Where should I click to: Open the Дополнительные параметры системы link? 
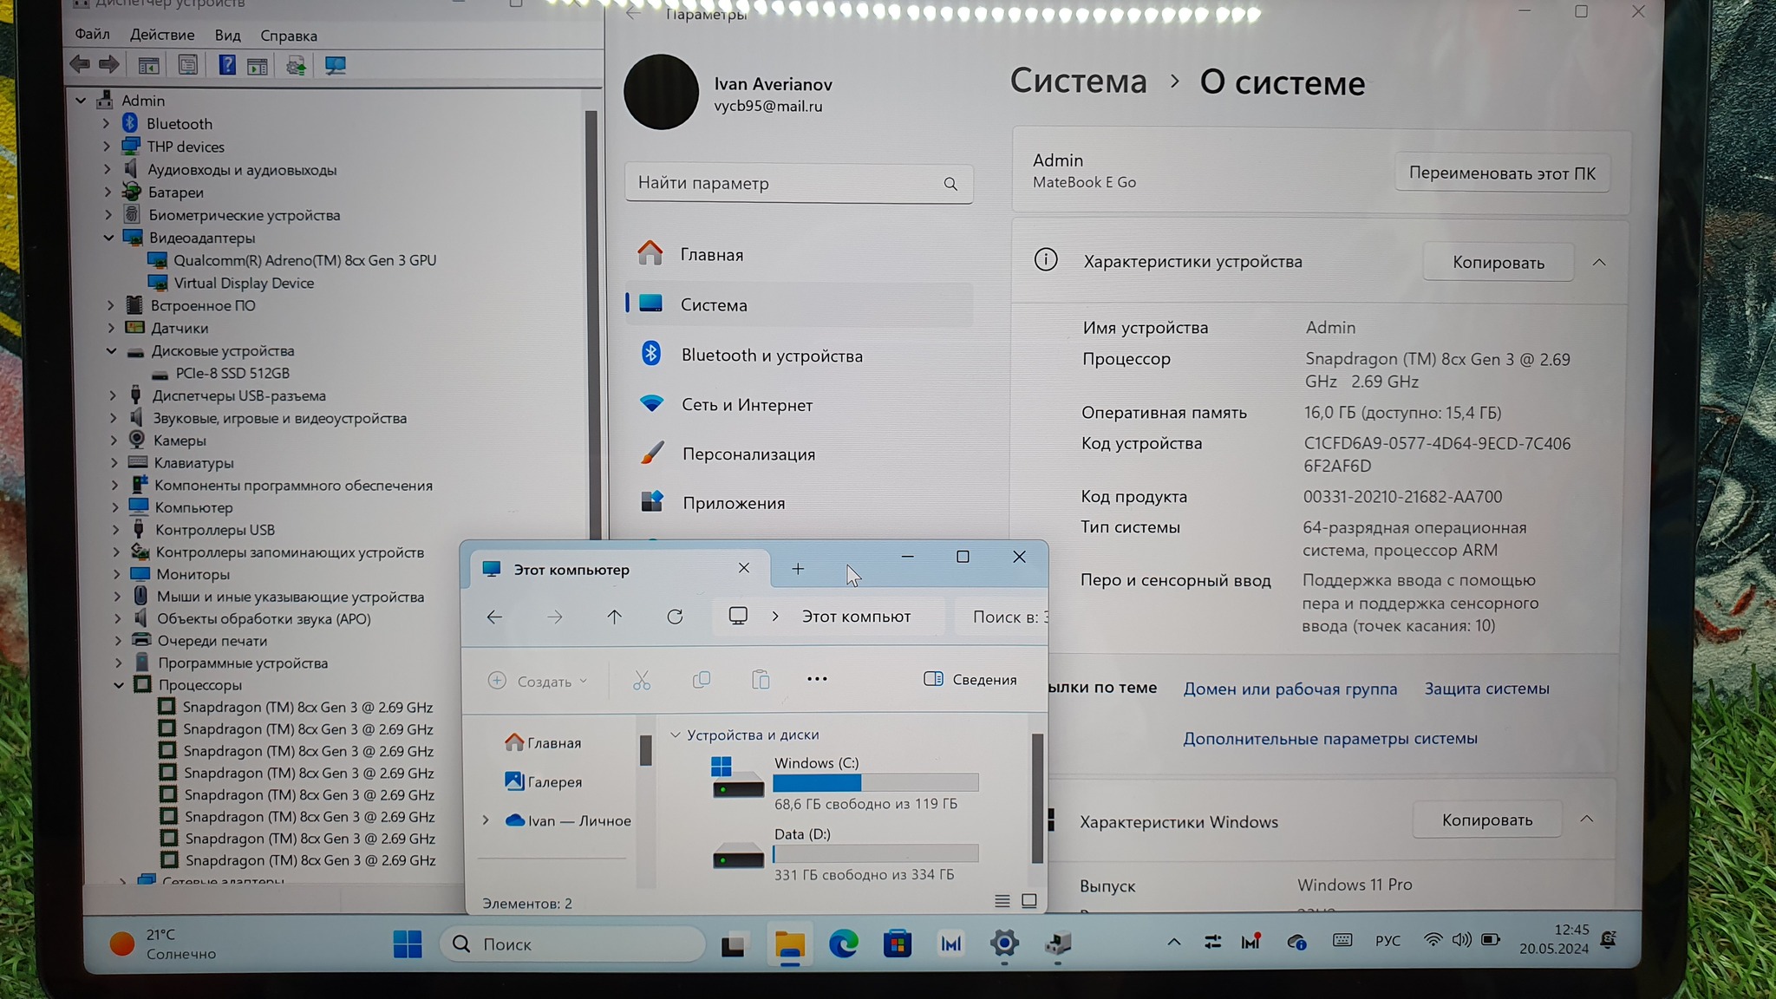point(1329,738)
